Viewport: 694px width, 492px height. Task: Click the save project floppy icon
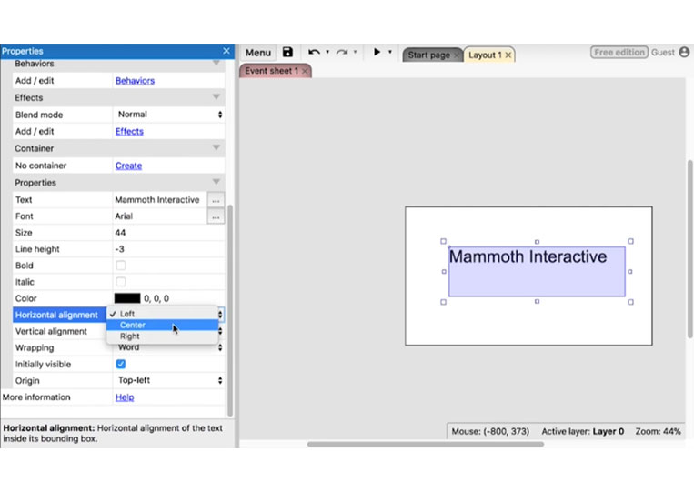[287, 52]
